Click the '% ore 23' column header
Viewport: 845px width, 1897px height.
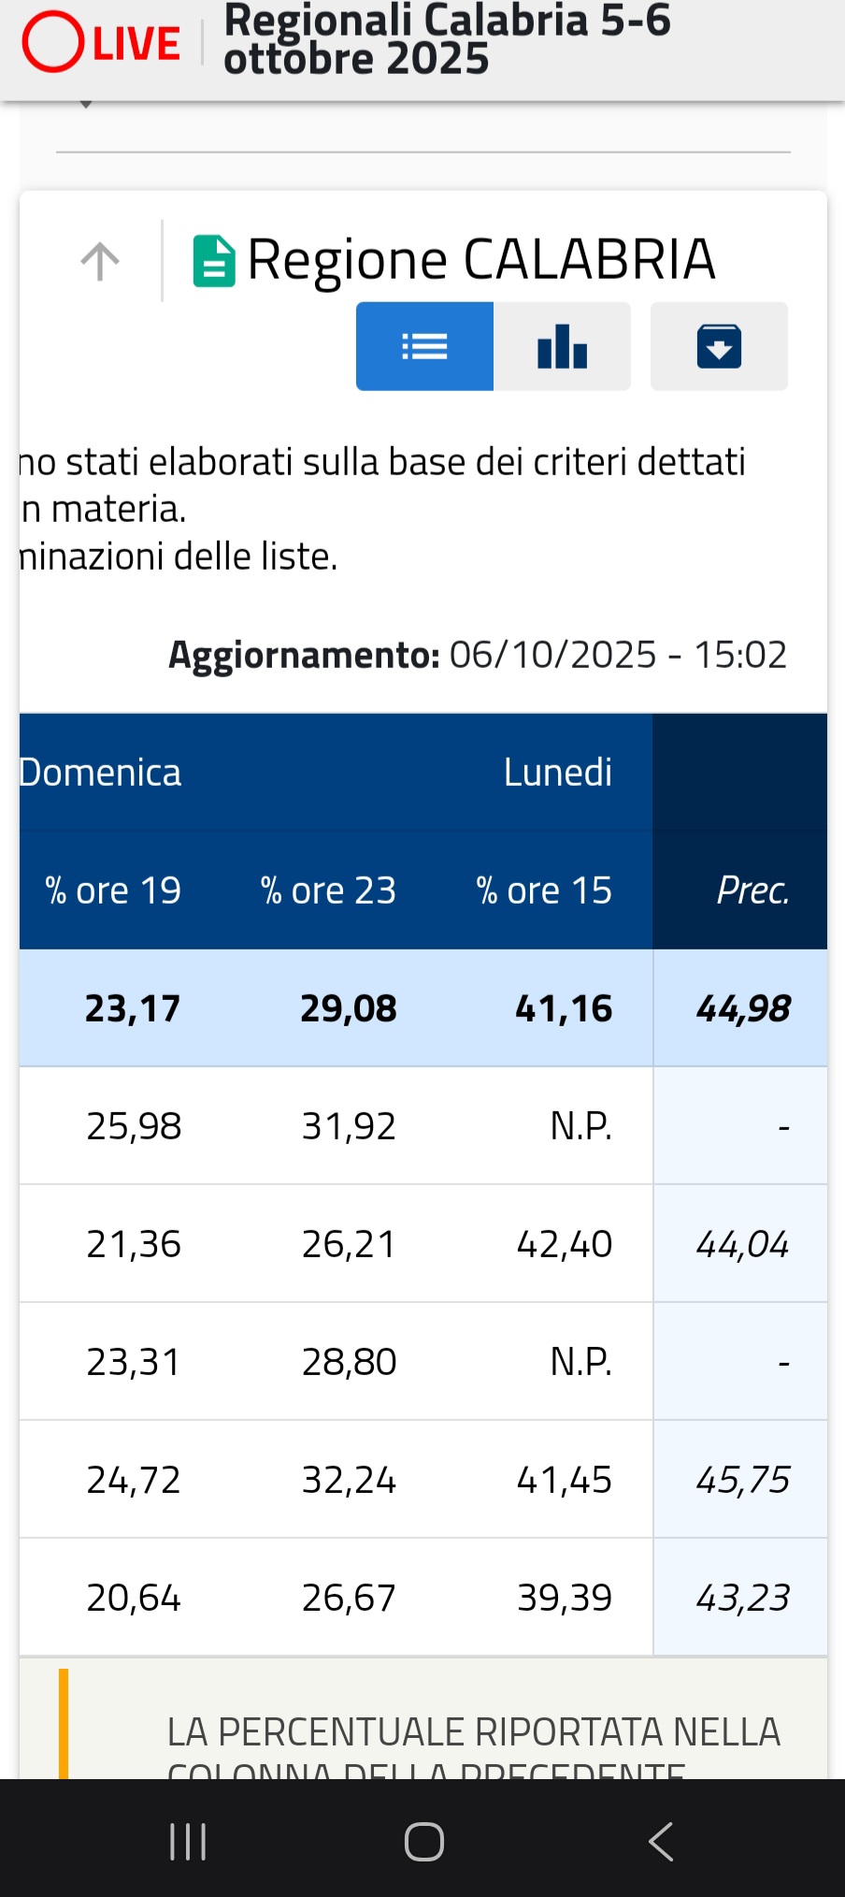click(328, 891)
